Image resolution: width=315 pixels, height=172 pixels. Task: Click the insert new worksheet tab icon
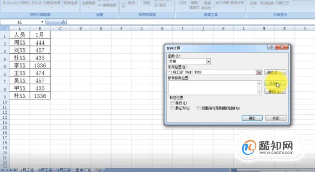[x=98, y=170]
